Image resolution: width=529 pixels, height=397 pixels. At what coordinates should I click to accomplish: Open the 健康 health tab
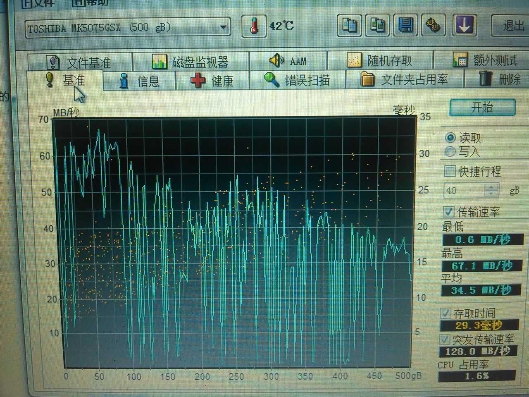212,80
